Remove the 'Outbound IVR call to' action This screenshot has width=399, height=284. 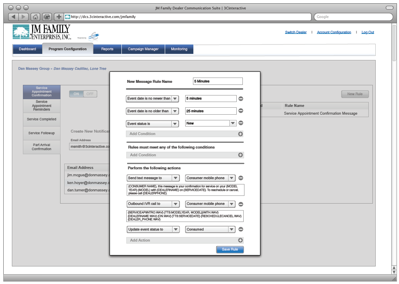[x=241, y=204]
